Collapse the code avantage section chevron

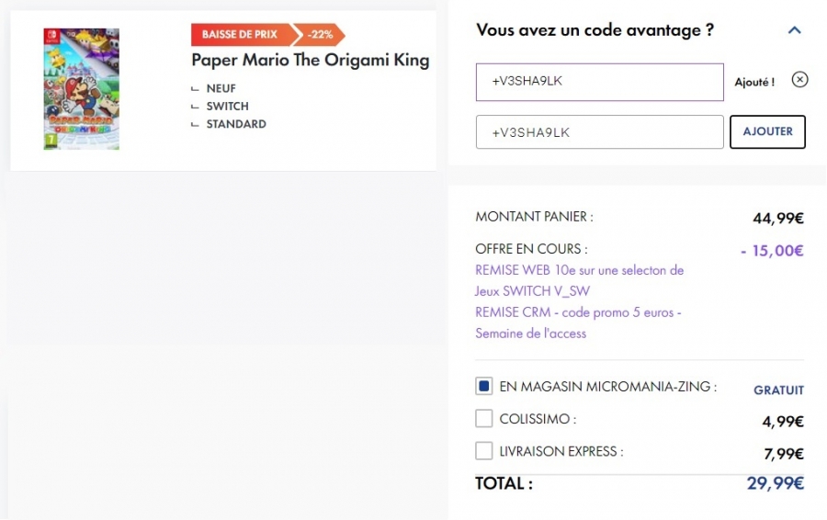[795, 30]
